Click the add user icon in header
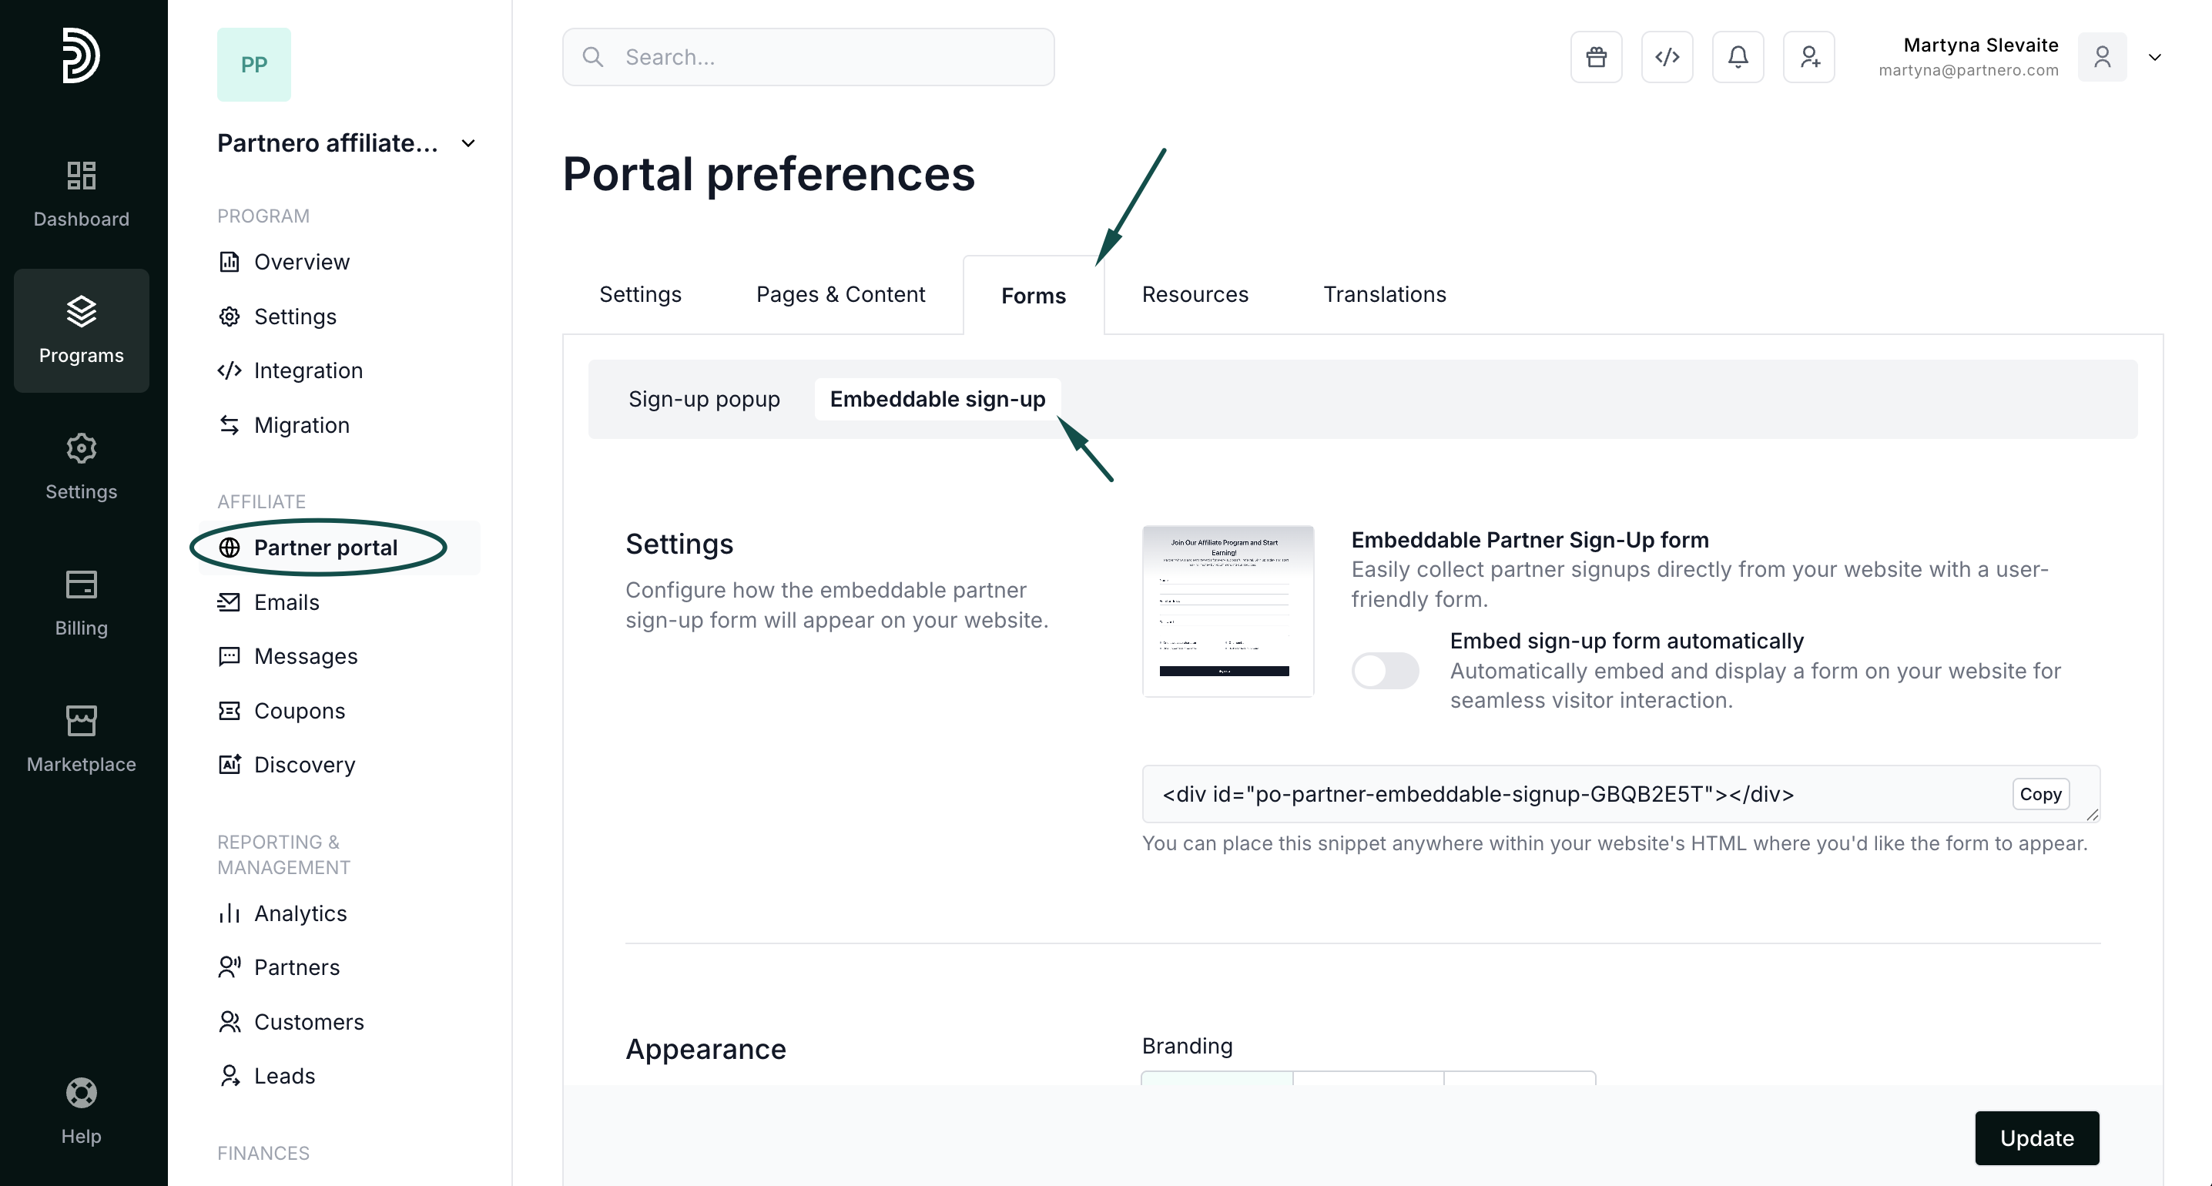Image resolution: width=2212 pixels, height=1186 pixels. click(1808, 57)
